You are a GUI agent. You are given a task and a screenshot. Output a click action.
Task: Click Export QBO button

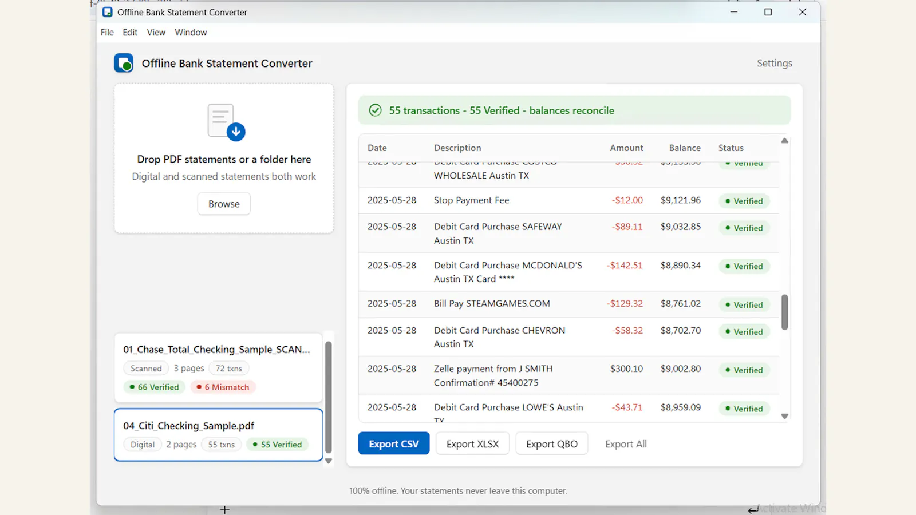tap(552, 443)
